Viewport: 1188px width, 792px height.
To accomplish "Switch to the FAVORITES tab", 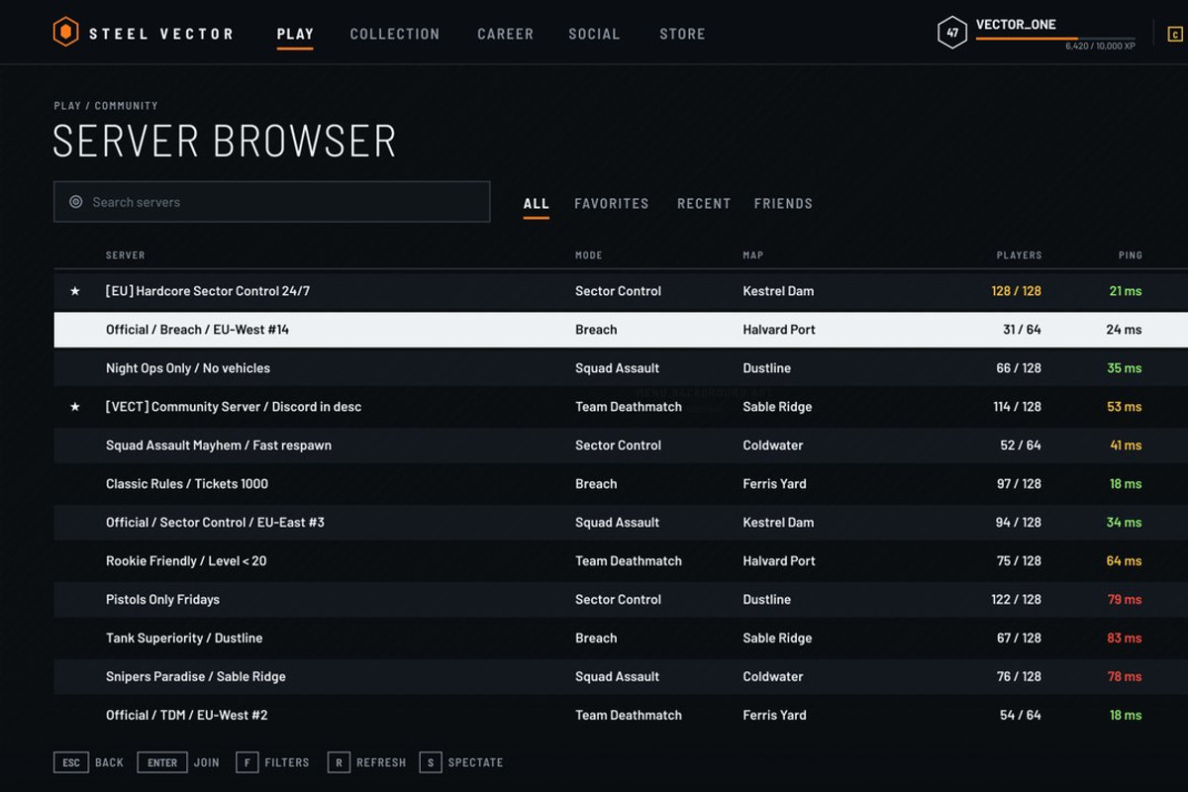I will tap(612, 204).
